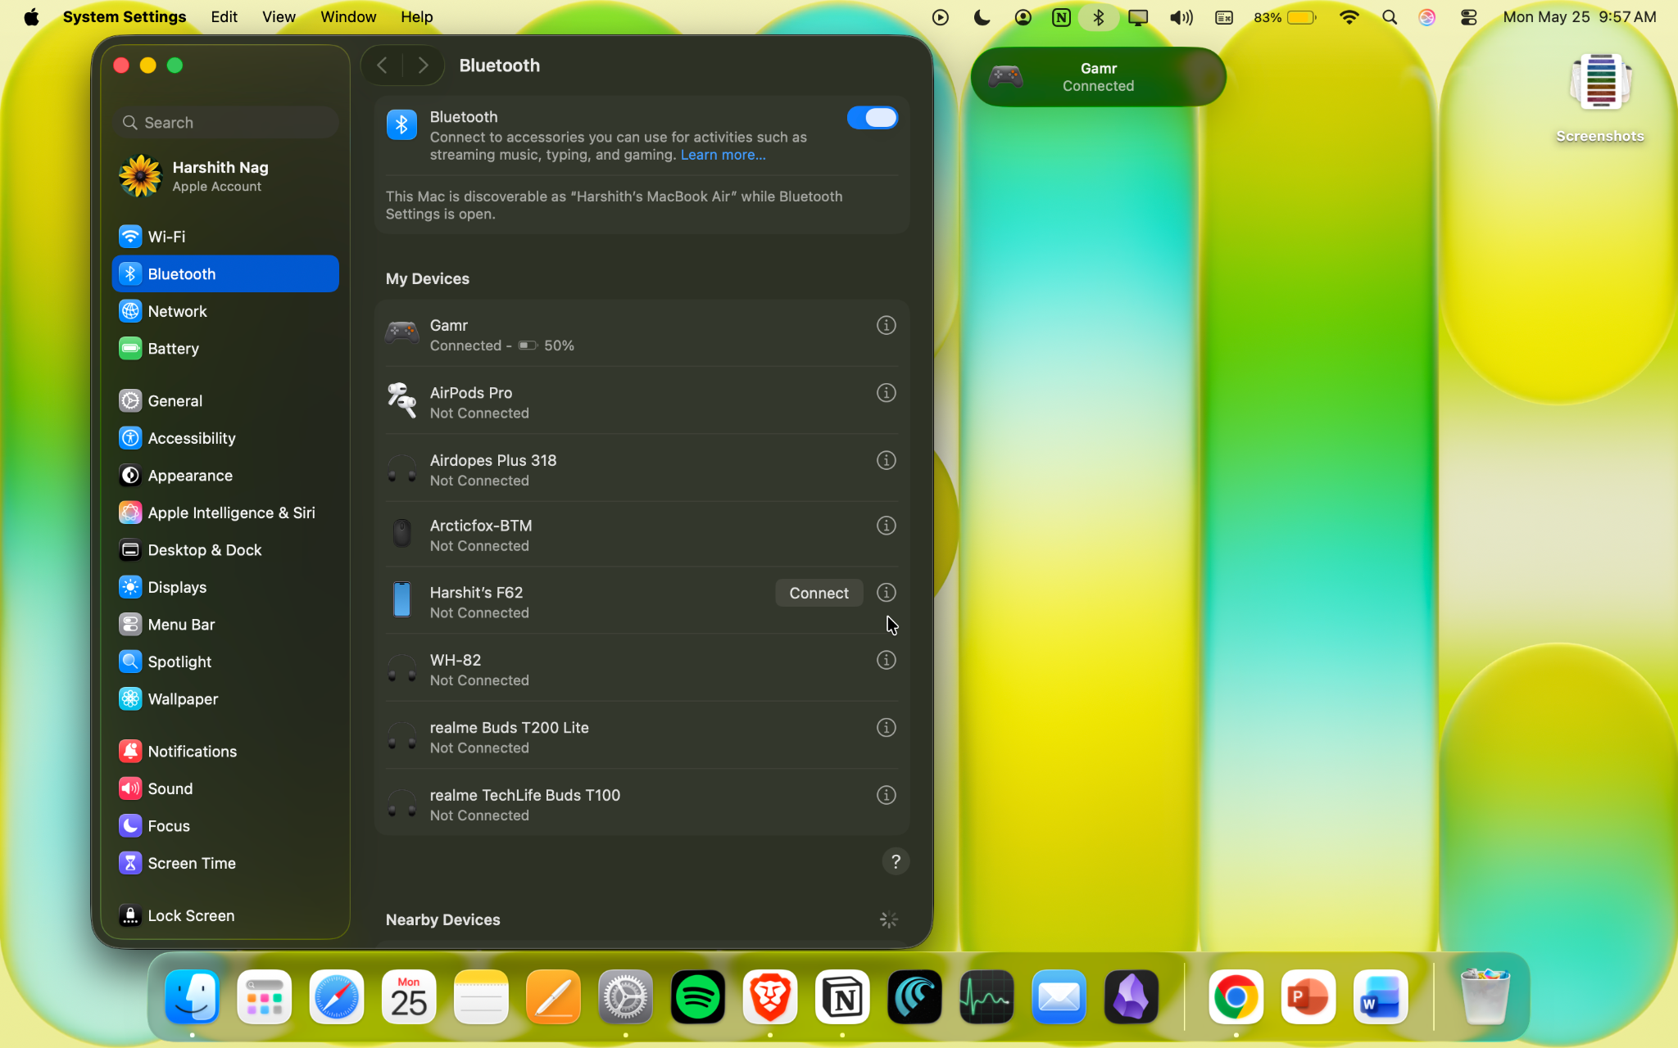Open Wi-Fi settings in sidebar
Viewport: 1678px width, 1048px height.
click(226, 237)
